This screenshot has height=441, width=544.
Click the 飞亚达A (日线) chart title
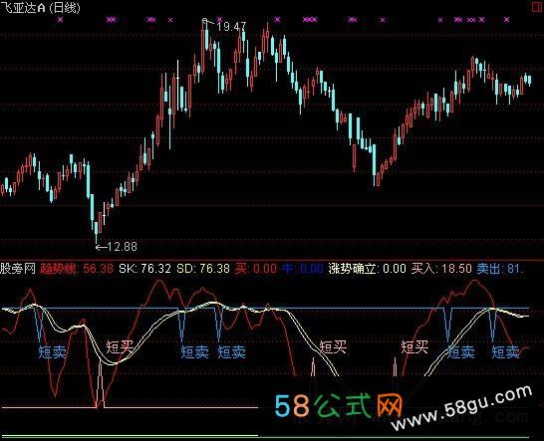click(40, 8)
